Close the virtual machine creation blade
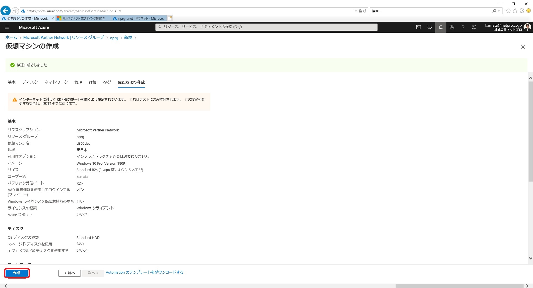Screen dimensions: 533x288 click(523, 47)
